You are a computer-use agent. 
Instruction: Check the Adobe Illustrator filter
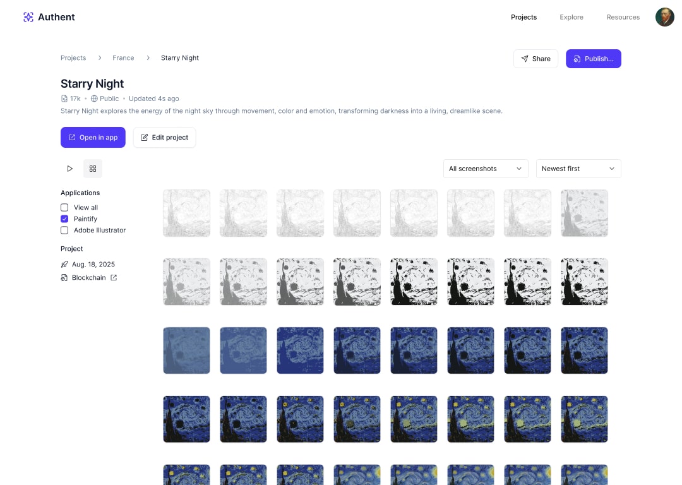point(64,230)
